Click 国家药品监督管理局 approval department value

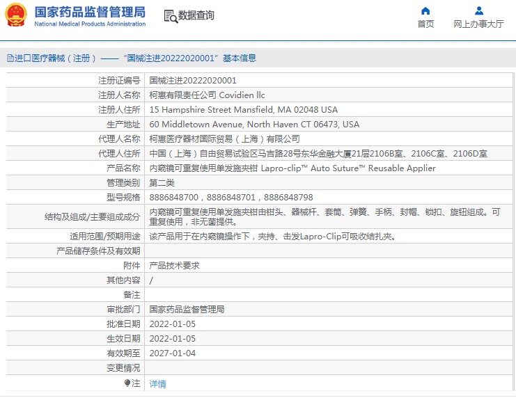pos(187,309)
